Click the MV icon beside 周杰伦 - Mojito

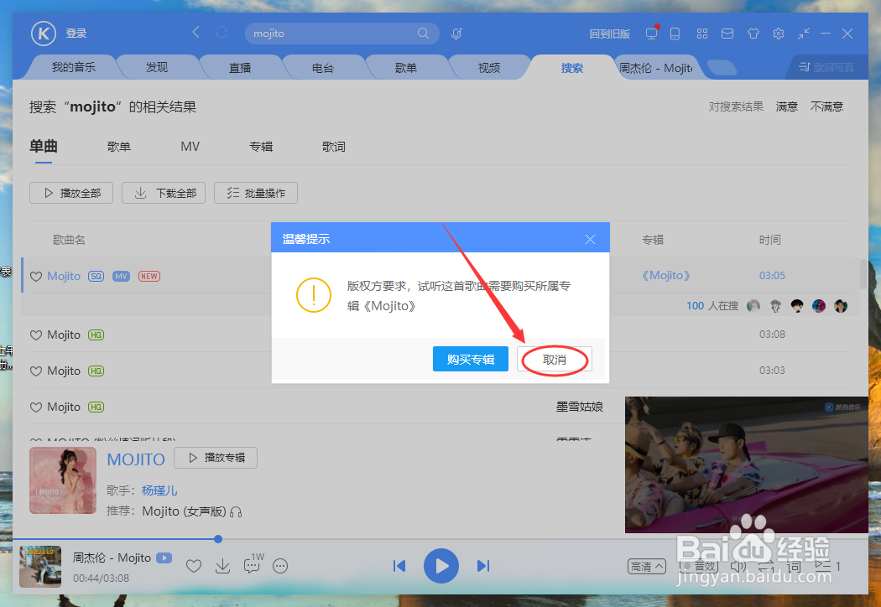pos(164,558)
